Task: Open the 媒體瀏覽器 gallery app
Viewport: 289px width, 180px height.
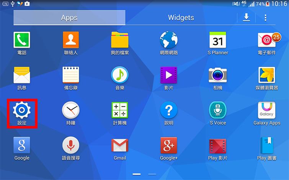Action: point(267,75)
